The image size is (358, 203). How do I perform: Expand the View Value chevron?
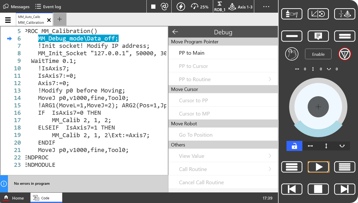click(270, 156)
